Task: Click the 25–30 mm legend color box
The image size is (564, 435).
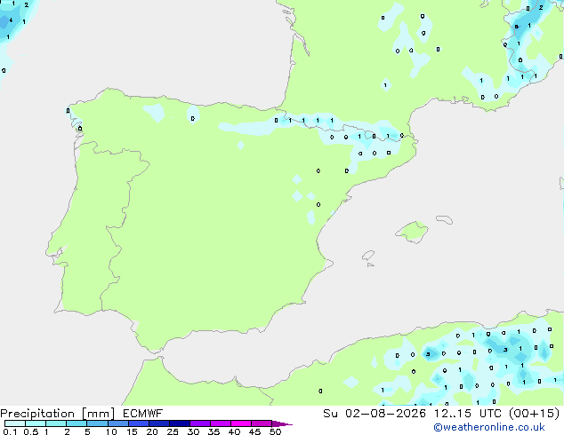Action: (x=180, y=423)
